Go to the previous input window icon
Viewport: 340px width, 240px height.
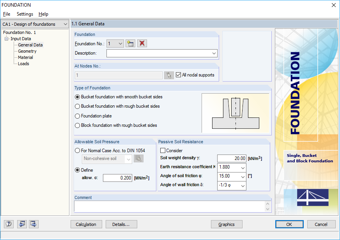(22, 224)
